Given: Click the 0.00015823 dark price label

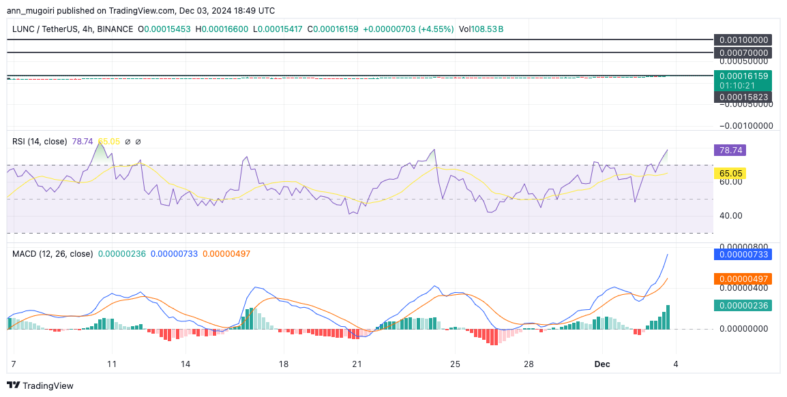Looking at the screenshot, I should point(742,97).
